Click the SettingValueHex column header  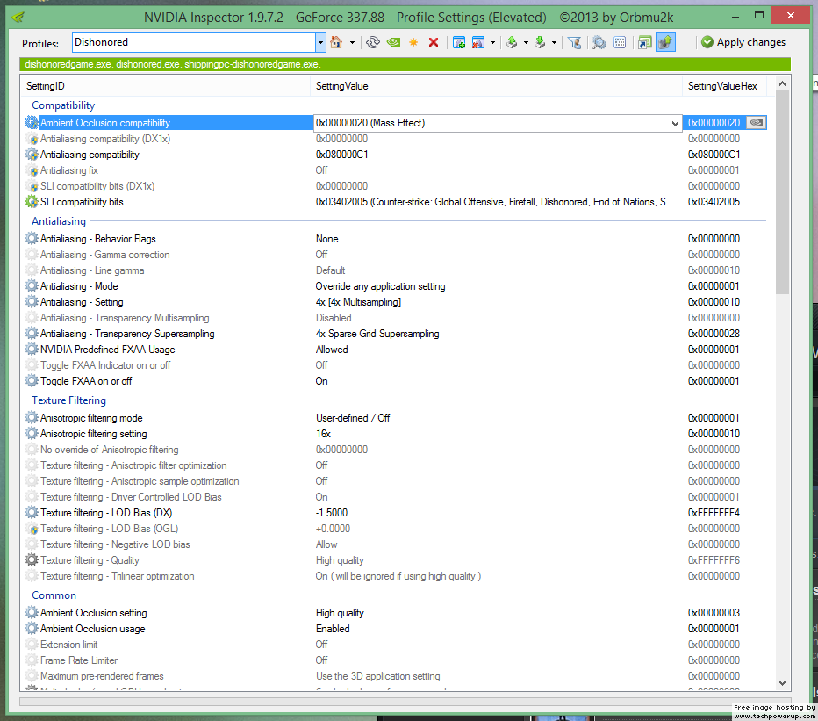coord(724,86)
